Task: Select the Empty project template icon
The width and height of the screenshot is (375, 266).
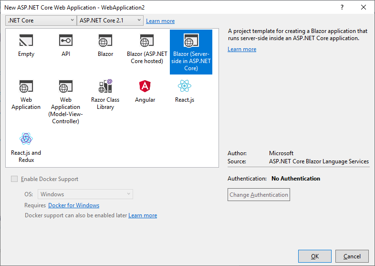Action: 26,40
